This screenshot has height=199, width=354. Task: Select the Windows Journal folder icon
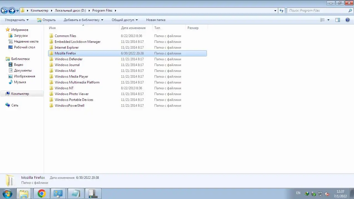click(x=51, y=65)
